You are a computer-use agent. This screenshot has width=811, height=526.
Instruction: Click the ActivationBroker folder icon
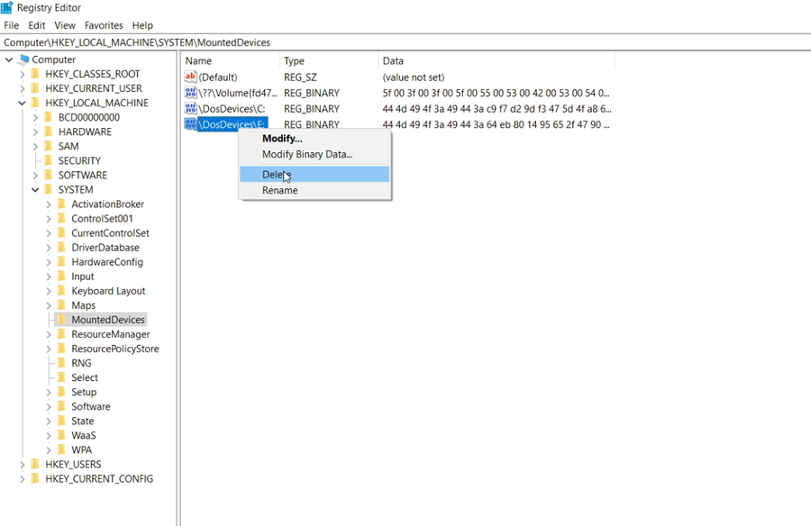[61, 204]
